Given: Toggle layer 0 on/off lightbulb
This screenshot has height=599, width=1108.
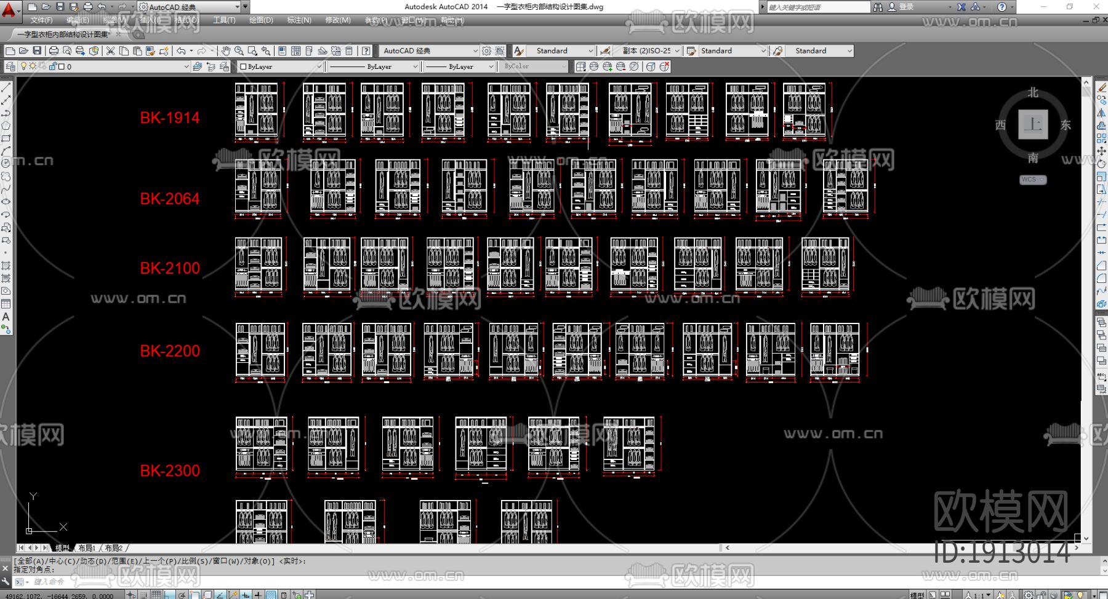Looking at the screenshot, I should (24, 66).
